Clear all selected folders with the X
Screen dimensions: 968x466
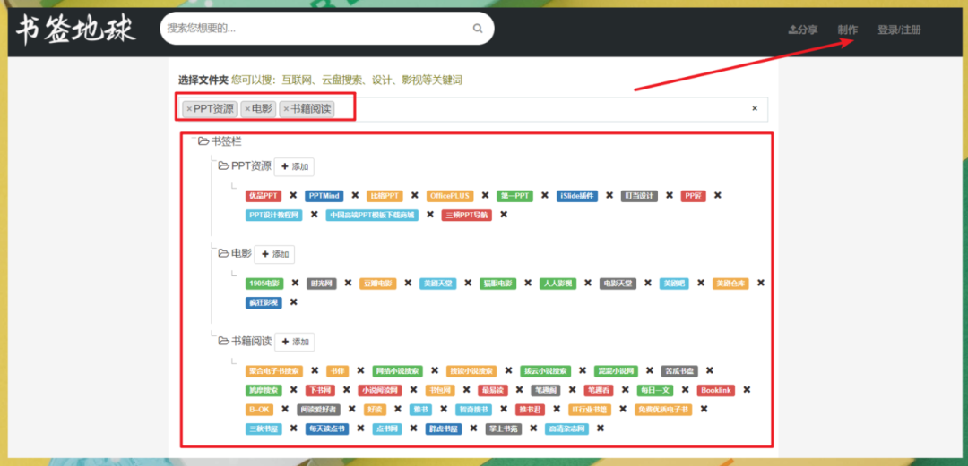click(x=755, y=108)
